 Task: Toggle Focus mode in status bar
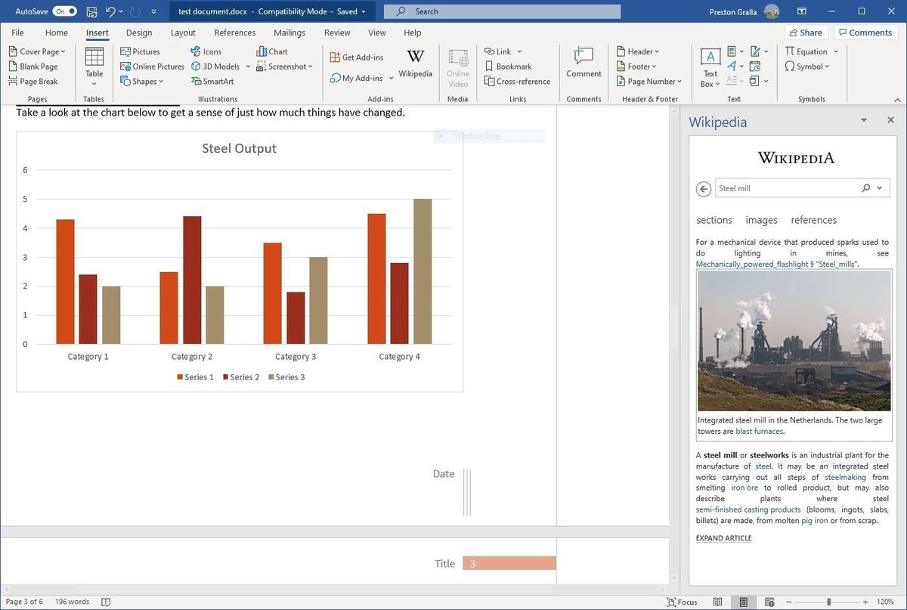[681, 602]
